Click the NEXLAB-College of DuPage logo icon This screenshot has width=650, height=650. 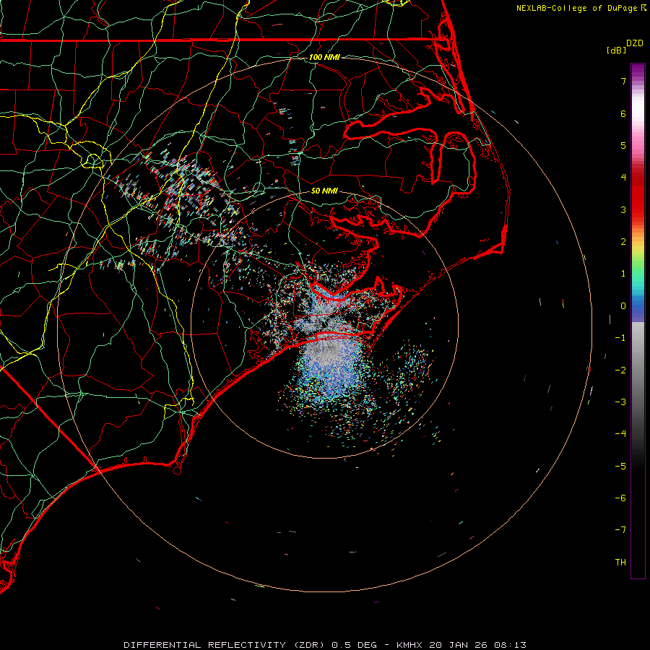[x=643, y=9]
